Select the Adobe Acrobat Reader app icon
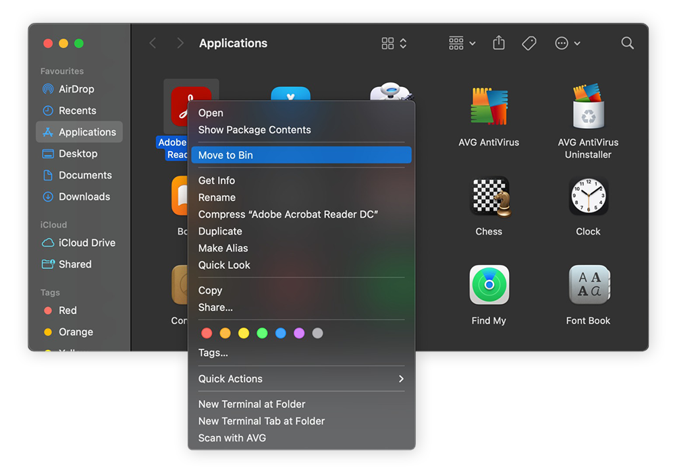Image resolution: width=675 pixels, height=474 pixels. (x=180, y=107)
